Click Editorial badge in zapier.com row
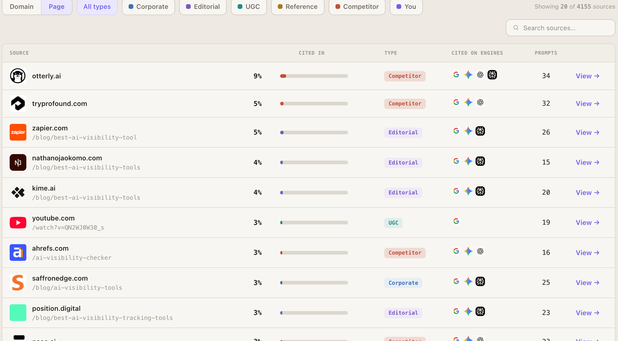Screen dimensions: 618x341 coord(403,132)
